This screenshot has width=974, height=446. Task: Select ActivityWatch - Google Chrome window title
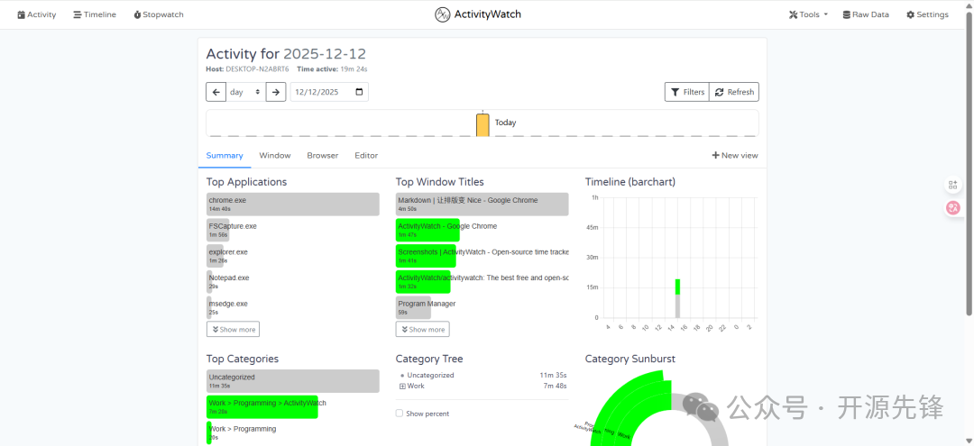coord(482,230)
